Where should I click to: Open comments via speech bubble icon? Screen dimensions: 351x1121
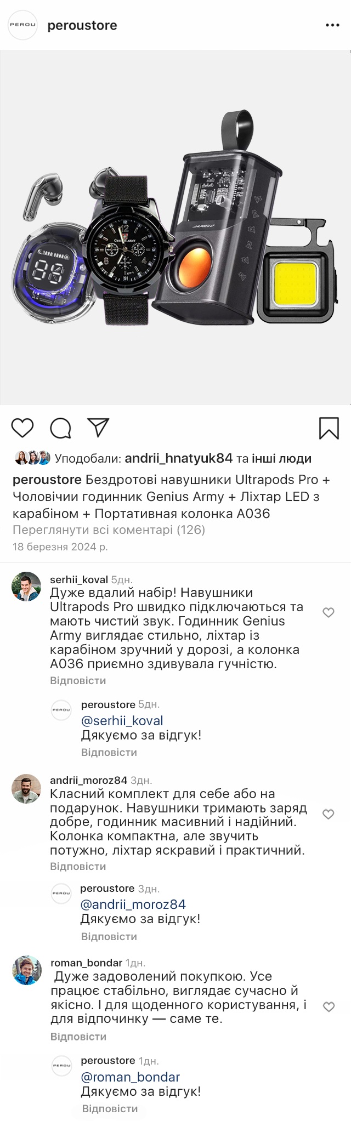coord(60,428)
